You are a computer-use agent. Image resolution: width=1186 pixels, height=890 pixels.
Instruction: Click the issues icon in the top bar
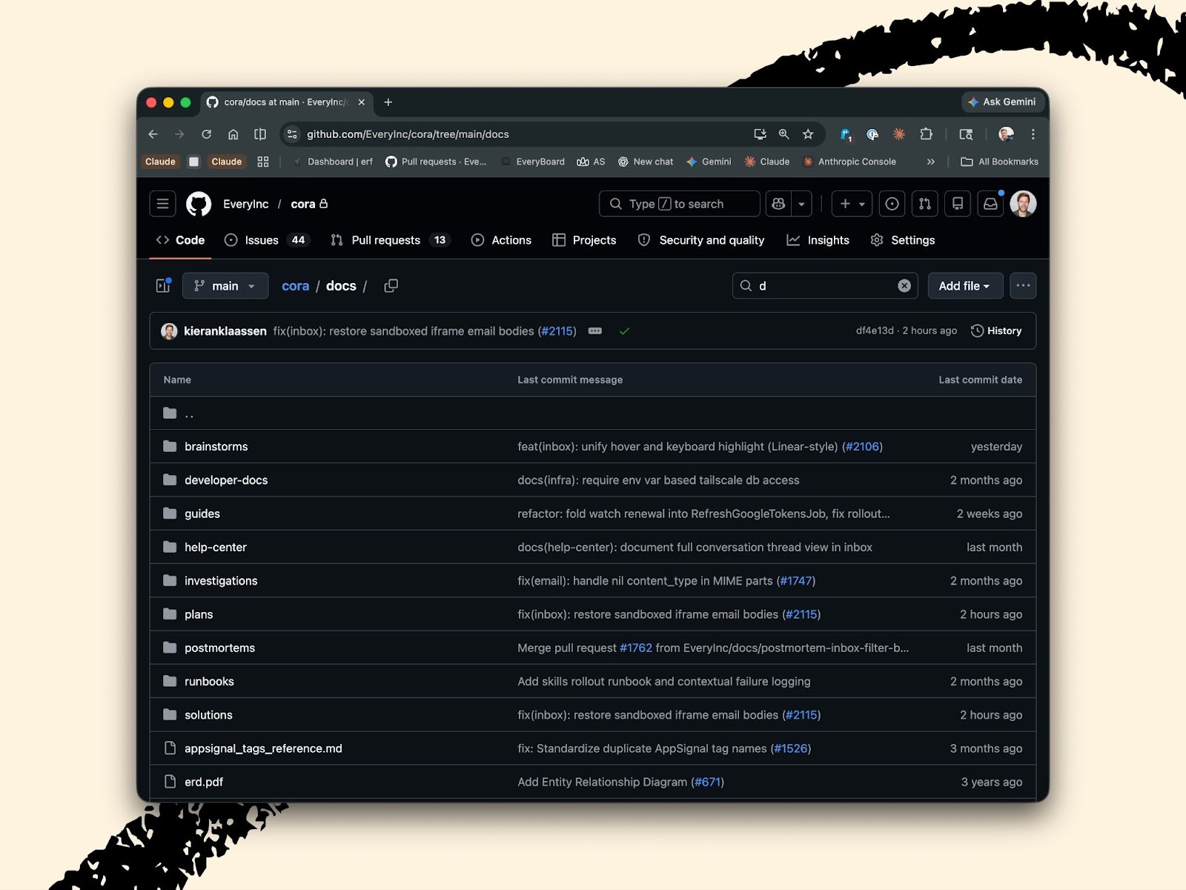click(892, 204)
